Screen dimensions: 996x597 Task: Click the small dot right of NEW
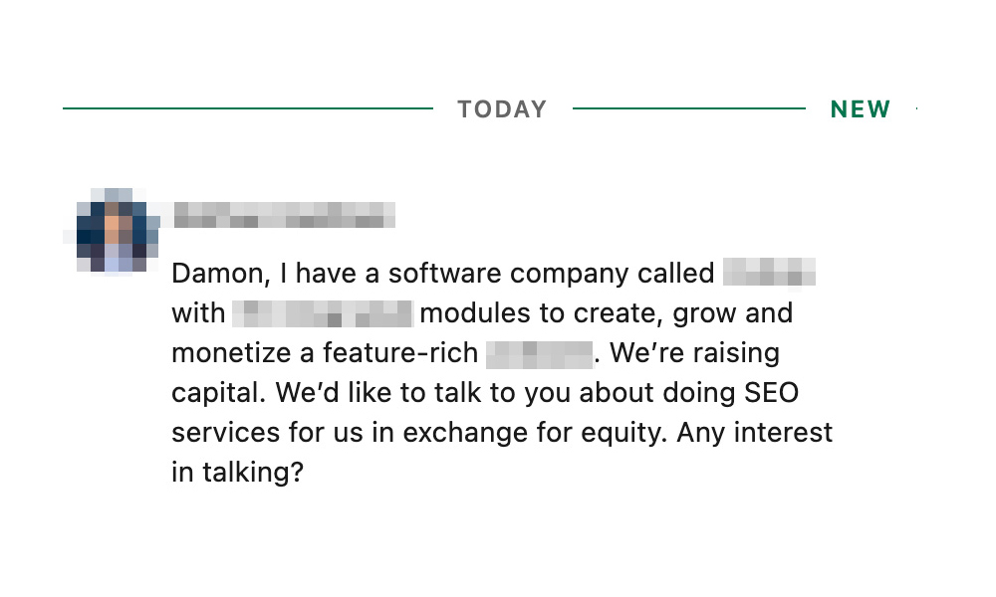[x=916, y=108]
